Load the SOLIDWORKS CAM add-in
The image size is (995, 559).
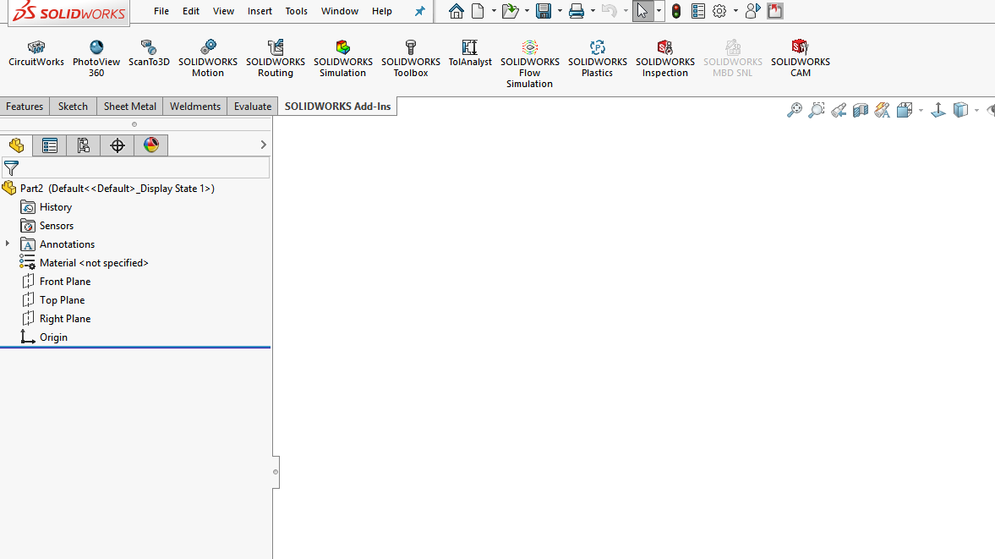[x=801, y=58]
